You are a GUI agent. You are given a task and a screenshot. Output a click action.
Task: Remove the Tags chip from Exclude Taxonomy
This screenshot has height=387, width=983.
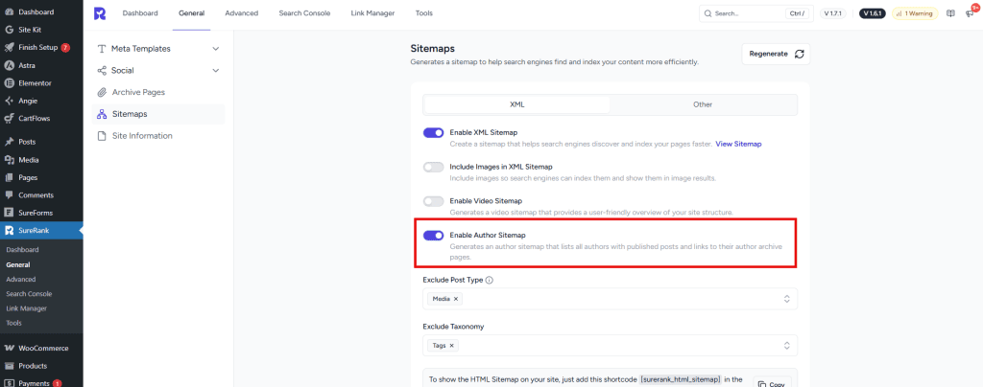tap(452, 346)
